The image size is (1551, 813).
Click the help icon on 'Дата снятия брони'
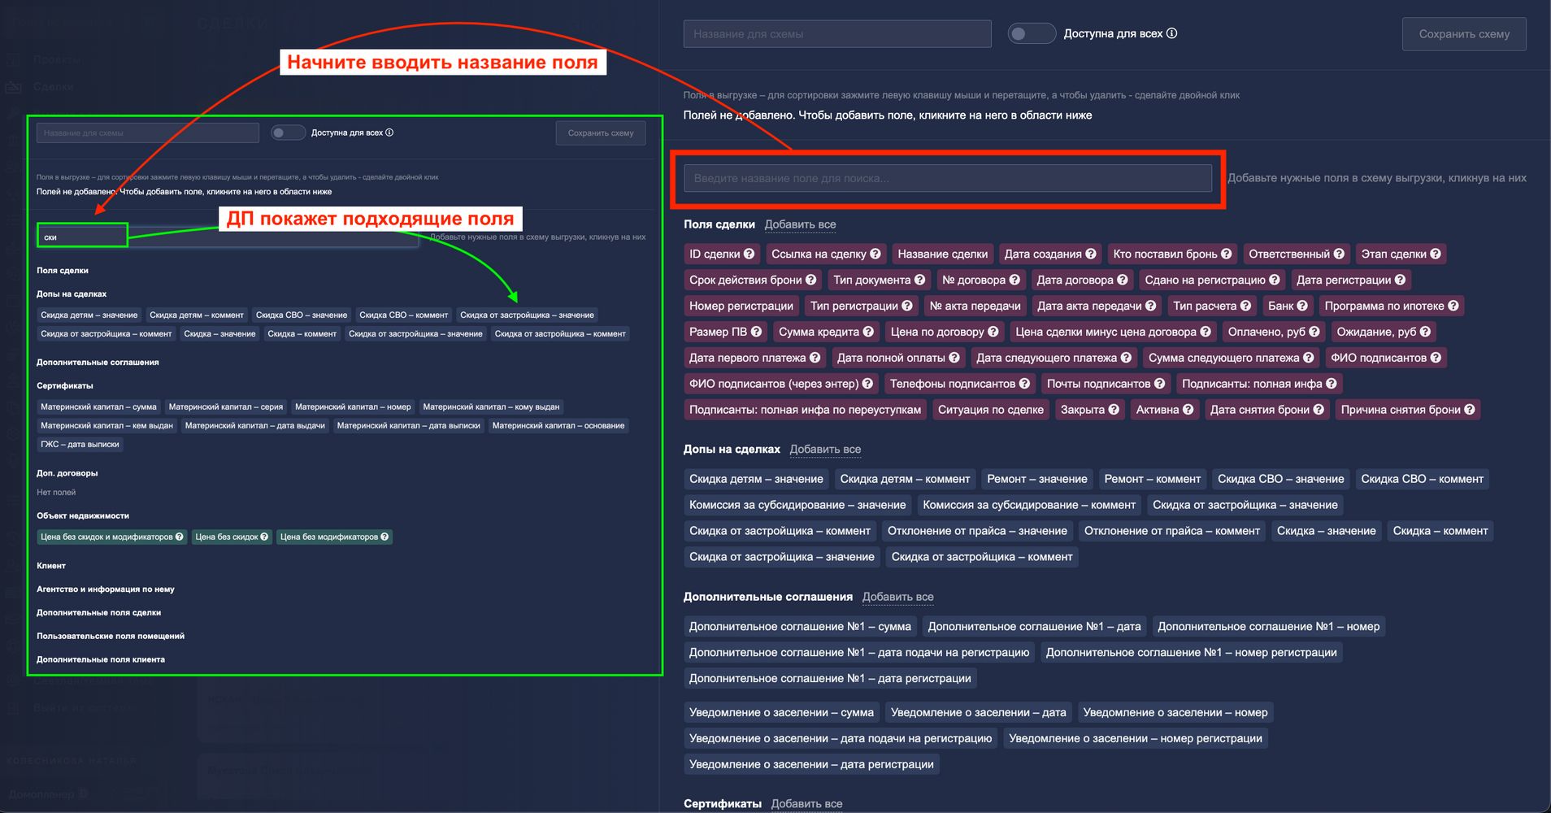pyautogui.click(x=1319, y=410)
